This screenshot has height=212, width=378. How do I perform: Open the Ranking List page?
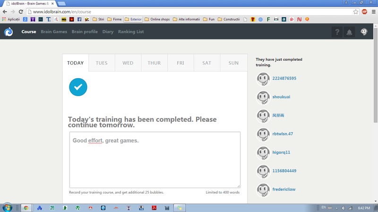(131, 32)
